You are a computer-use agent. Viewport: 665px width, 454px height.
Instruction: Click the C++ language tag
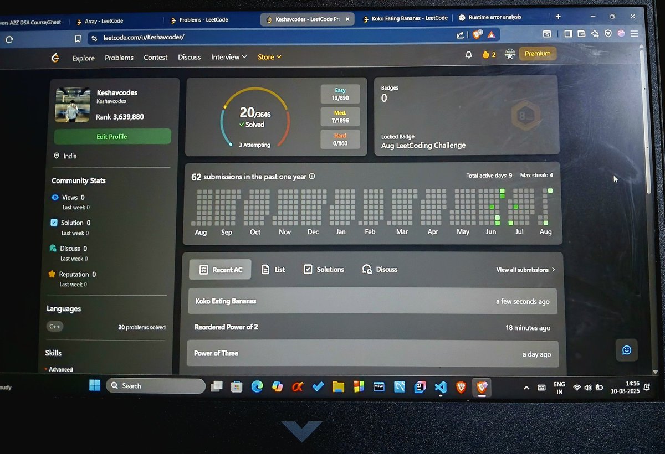pyautogui.click(x=55, y=327)
